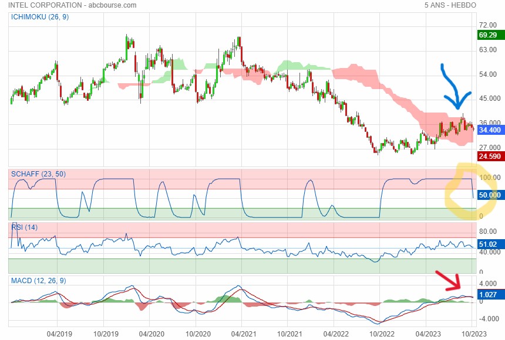The height and width of the screenshot is (340, 505).
Task: Click the 10/2021 date axis label
Action: (x=290, y=334)
